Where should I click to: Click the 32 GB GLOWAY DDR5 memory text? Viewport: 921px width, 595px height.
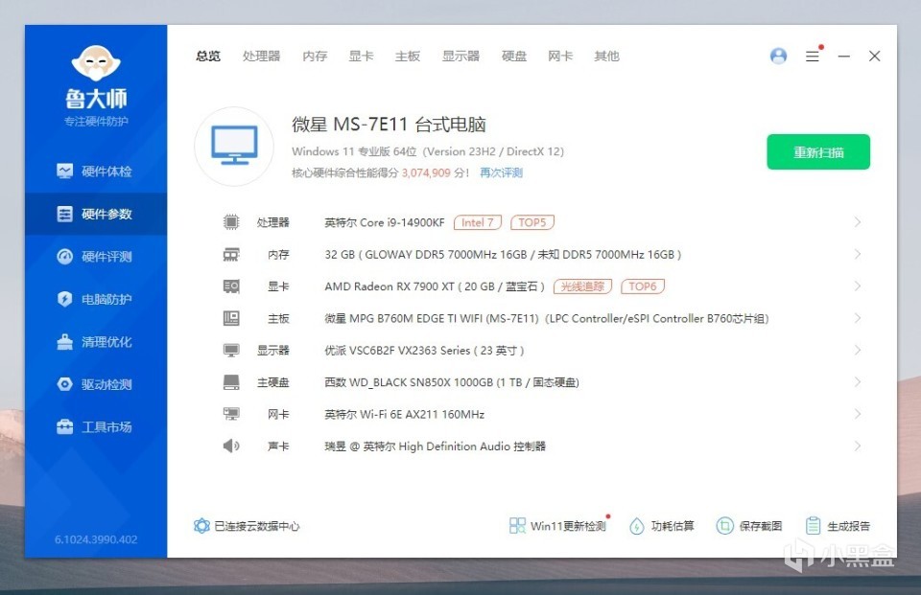(503, 255)
